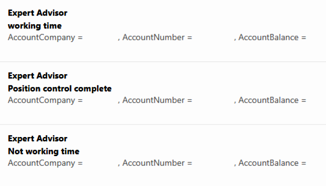This screenshot has height=186, width=326.
Task: Click Expert Advisor title above "Position control complete"
Action: 37,76
